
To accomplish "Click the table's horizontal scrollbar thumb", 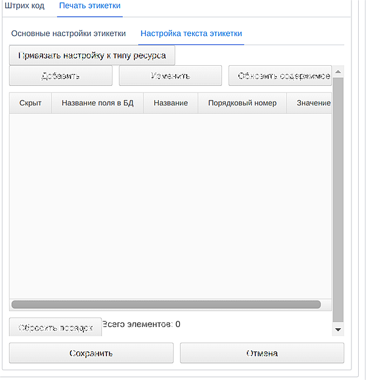I will tap(166, 304).
